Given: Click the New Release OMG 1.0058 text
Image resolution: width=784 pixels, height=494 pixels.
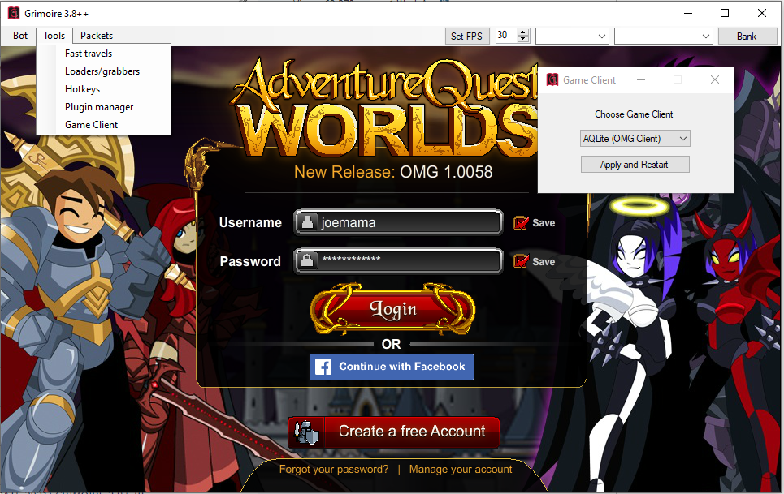Looking at the screenshot, I should pyautogui.click(x=393, y=172).
